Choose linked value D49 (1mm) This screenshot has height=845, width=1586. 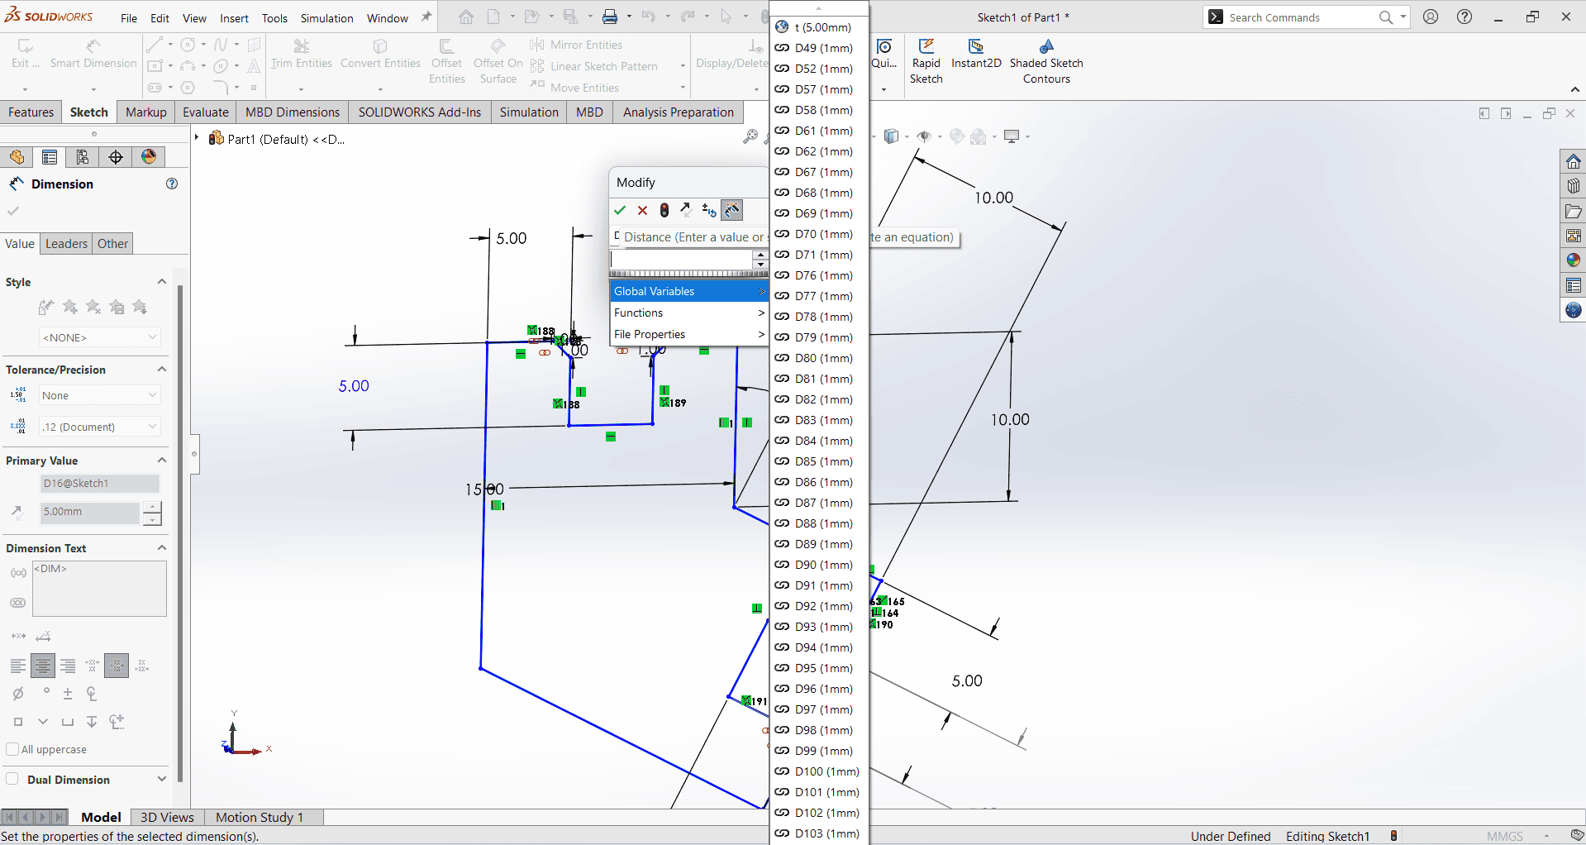pyautogui.click(x=819, y=48)
